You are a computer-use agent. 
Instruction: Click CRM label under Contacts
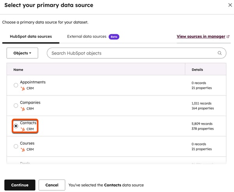coord(30,129)
